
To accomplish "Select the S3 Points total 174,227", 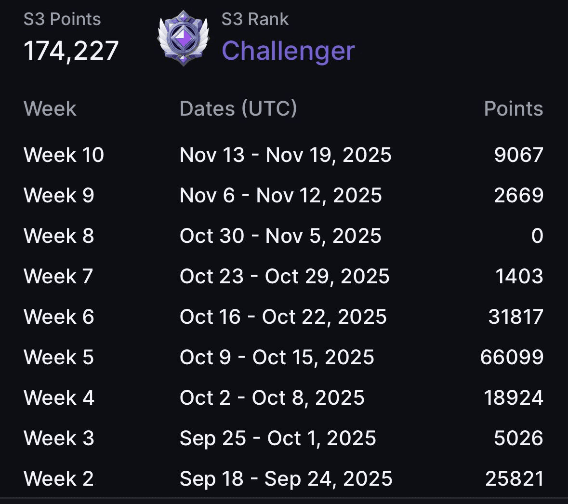I will tap(71, 51).
